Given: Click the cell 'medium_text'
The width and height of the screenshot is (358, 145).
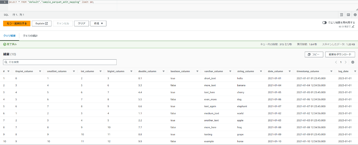Looking at the screenshot, I should click(211, 113).
